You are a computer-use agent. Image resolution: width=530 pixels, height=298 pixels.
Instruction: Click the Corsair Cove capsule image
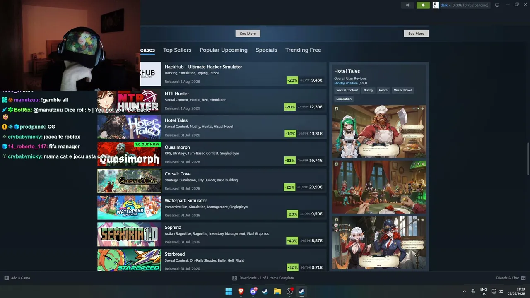pos(129,181)
